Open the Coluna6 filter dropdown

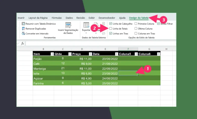(159, 54)
